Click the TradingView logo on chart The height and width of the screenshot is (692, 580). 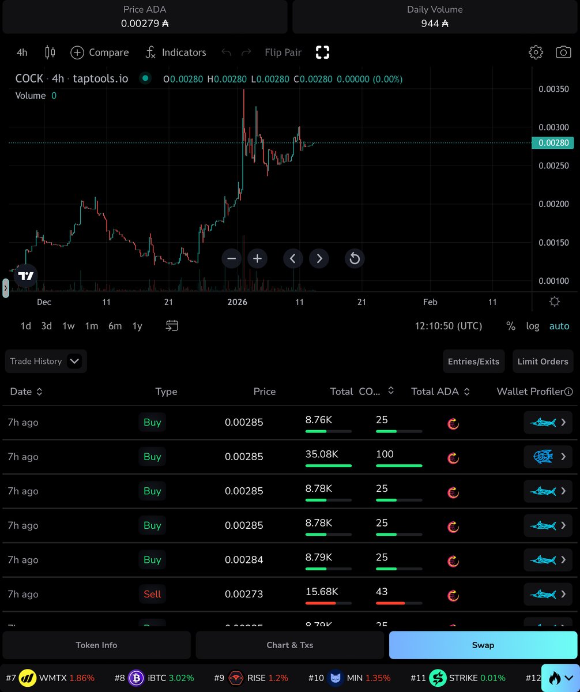pyautogui.click(x=26, y=276)
